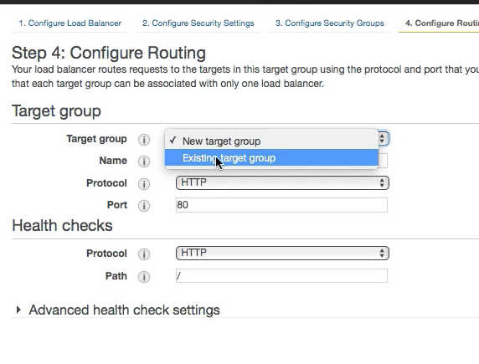This screenshot has height=364, width=479.
Task: Click the Port input field
Action: pos(281,205)
